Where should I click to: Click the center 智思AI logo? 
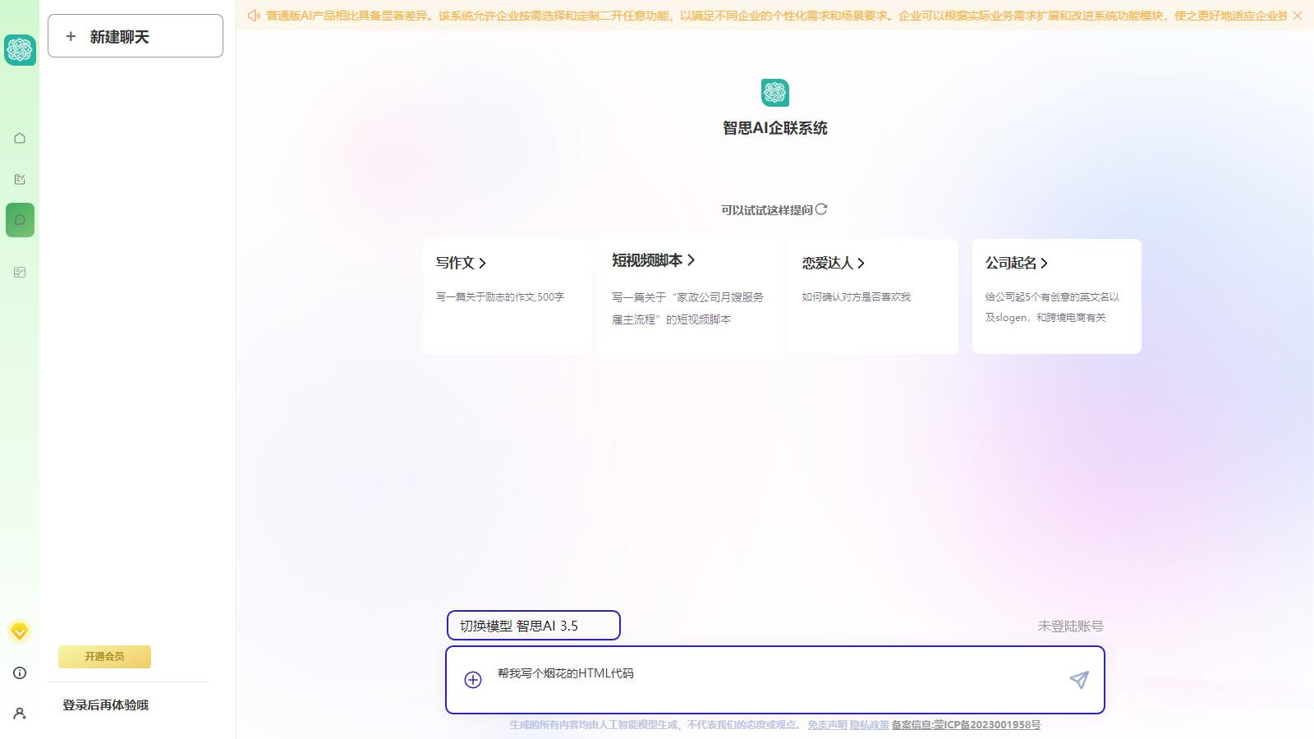pos(775,93)
